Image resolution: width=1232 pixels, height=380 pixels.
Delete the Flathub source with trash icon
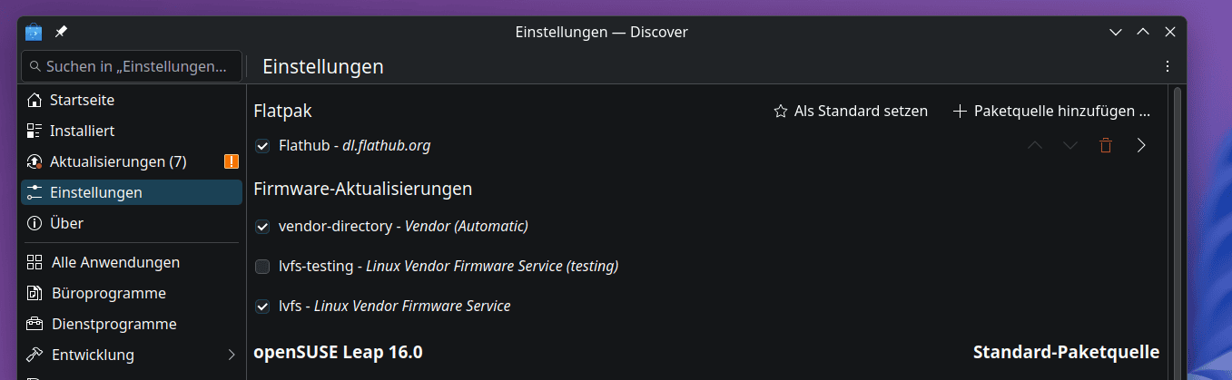click(x=1105, y=145)
